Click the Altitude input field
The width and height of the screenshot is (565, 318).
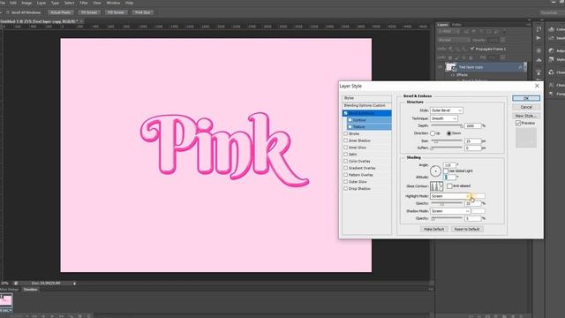tap(449, 177)
